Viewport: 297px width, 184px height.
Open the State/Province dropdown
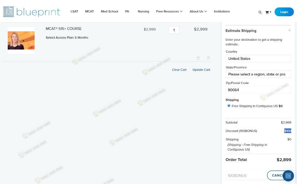pos(258,74)
